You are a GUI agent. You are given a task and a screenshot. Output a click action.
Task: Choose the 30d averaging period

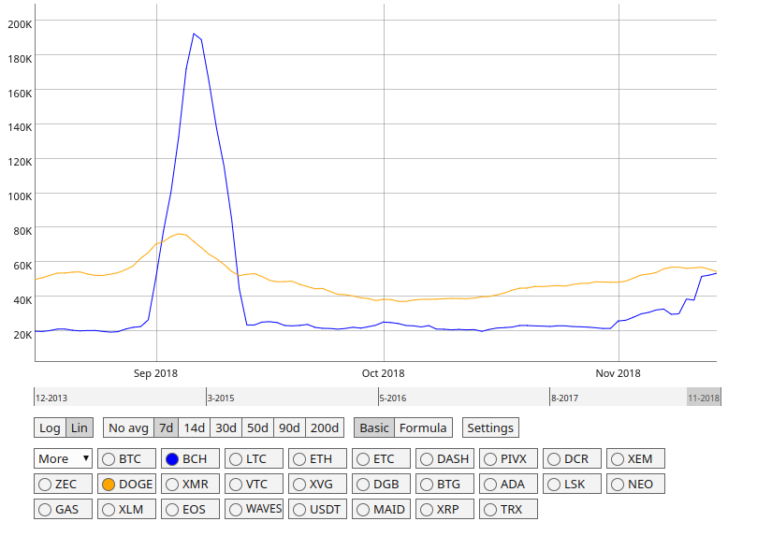click(x=226, y=427)
